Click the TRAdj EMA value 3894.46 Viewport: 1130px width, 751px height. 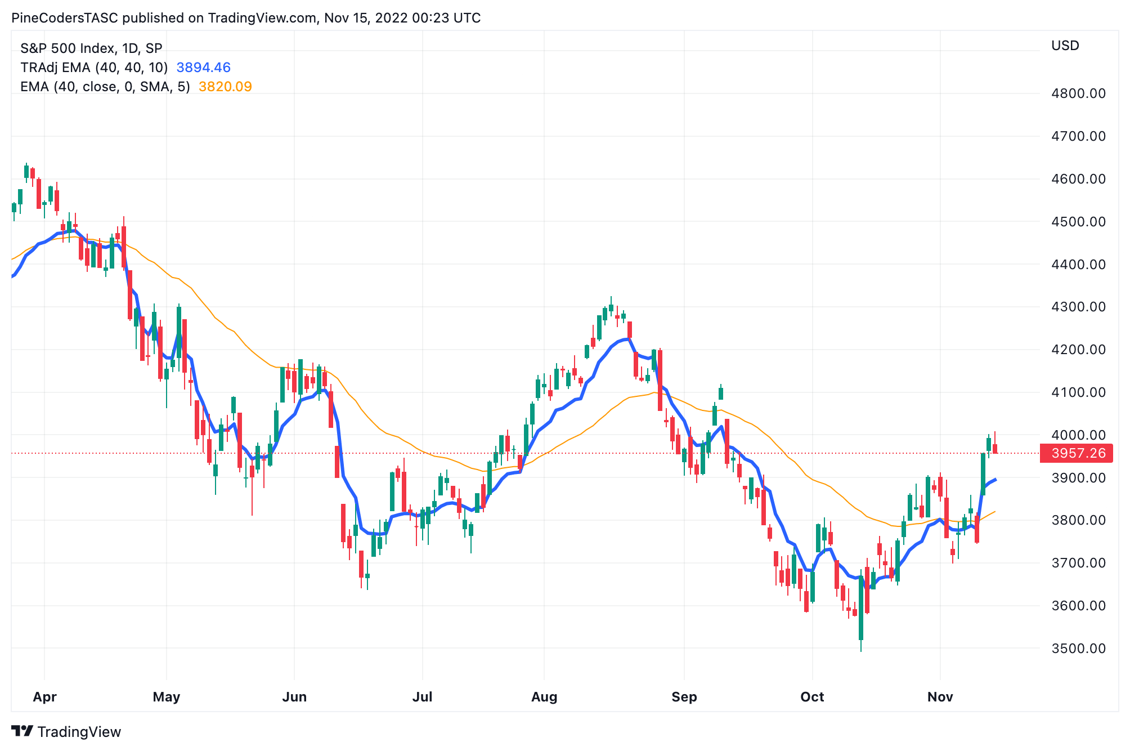[204, 68]
